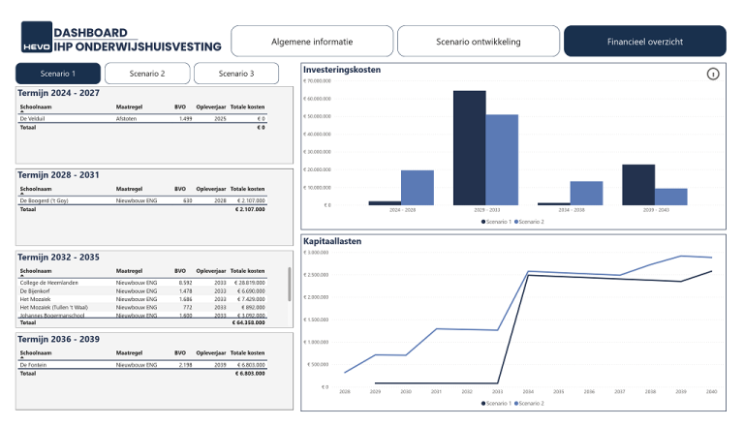Sort Termijn 2036 - 2039 by Opleverjaar header

click(x=211, y=353)
